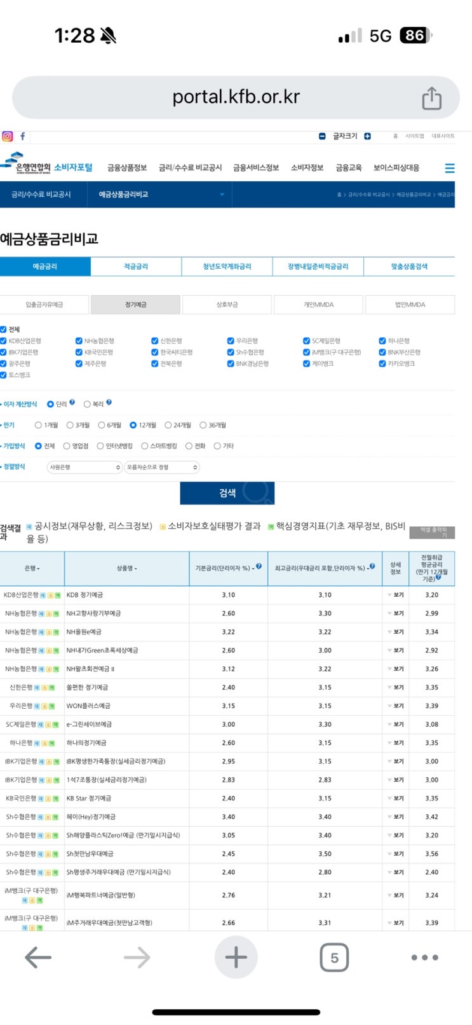This screenshot has width=472, height=1025.
Task: Sort by 은행 column header arrow
Action: [x=38, y=569]
